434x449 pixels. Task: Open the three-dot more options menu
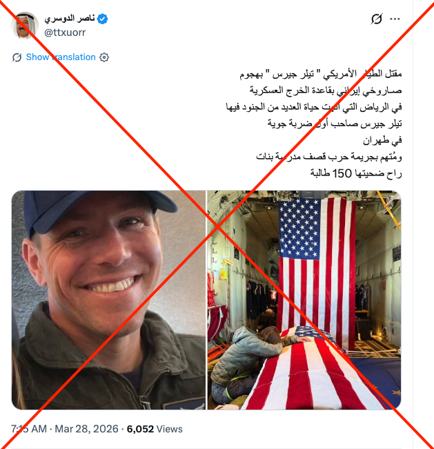395,19
